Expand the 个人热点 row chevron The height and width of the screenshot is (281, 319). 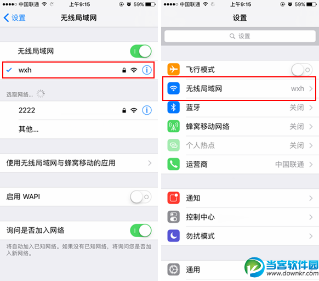(x=311, y=145)
